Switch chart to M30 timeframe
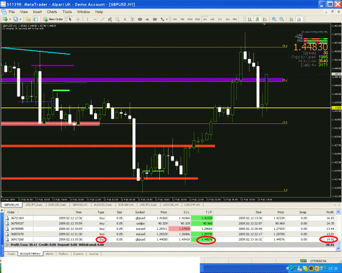342x273 pixels. tap(198, 19)
